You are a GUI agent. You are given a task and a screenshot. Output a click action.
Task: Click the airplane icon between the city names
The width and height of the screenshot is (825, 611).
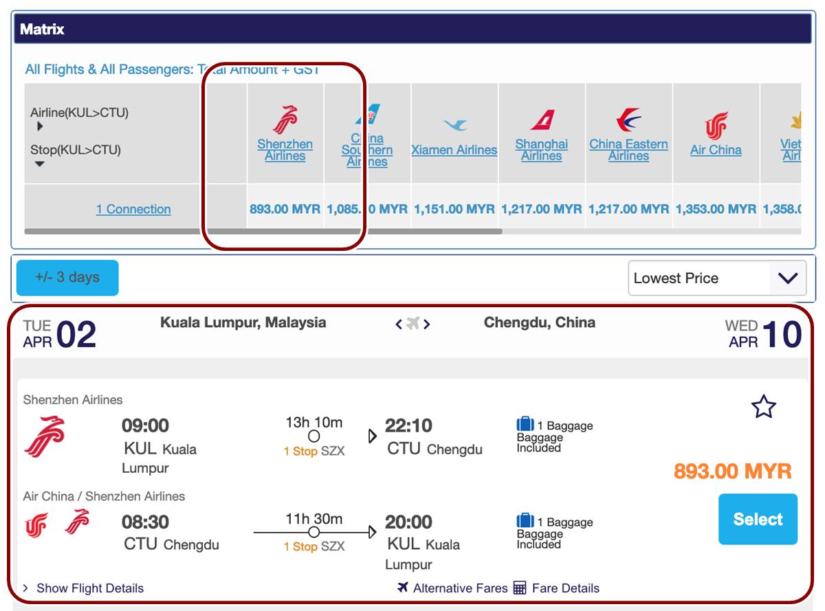412,324
